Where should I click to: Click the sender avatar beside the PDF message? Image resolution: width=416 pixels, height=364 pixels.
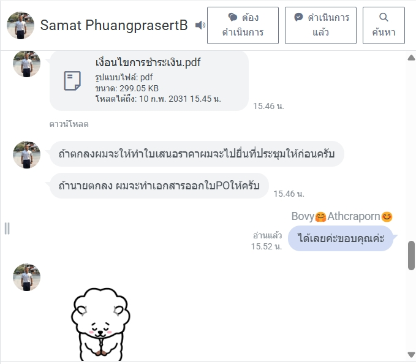[x=26, y=64]
